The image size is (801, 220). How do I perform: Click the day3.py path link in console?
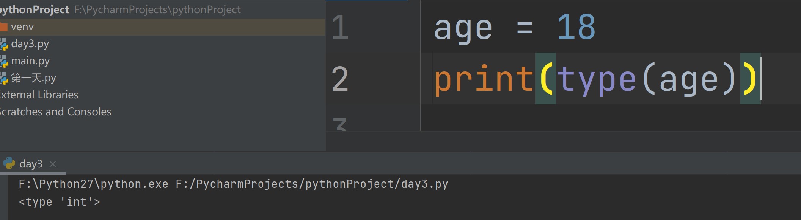pos(312,184)
